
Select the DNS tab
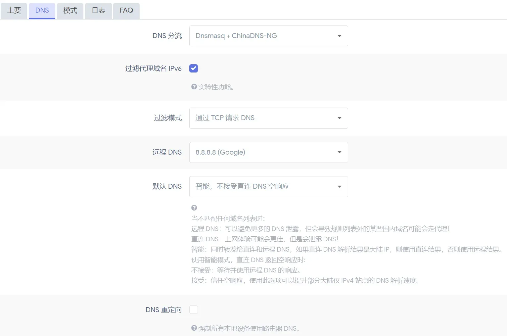click(42, 11)
